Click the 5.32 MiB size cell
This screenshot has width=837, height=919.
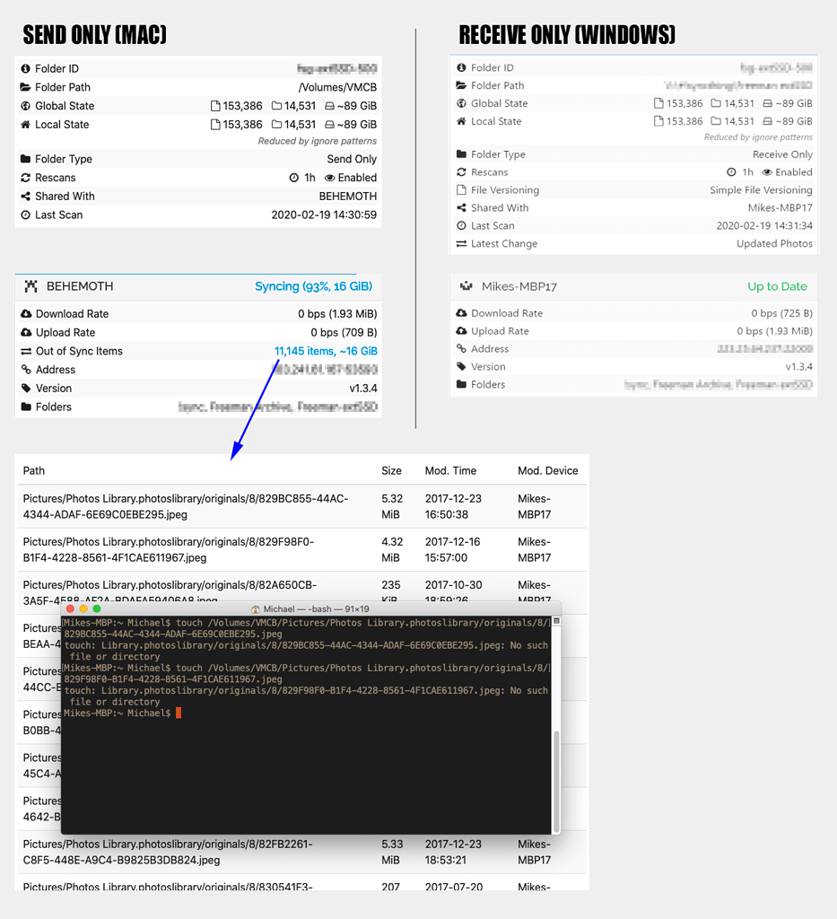coord(392,506)
